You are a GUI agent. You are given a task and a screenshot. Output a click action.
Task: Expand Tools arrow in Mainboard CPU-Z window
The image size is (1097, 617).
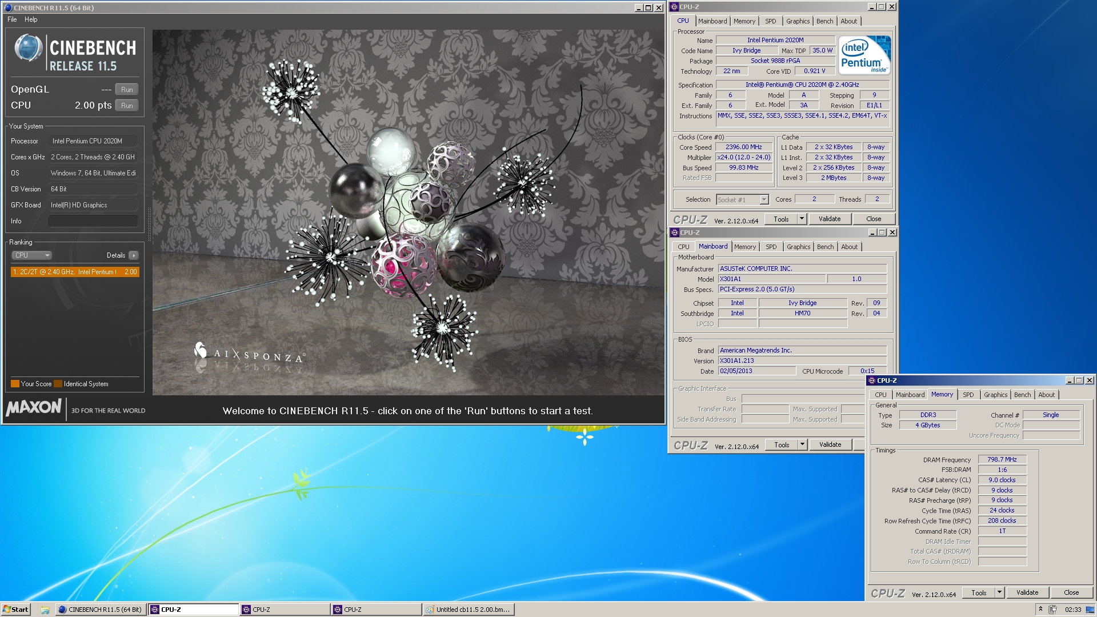pyautogui.click(x=802, y=444)
